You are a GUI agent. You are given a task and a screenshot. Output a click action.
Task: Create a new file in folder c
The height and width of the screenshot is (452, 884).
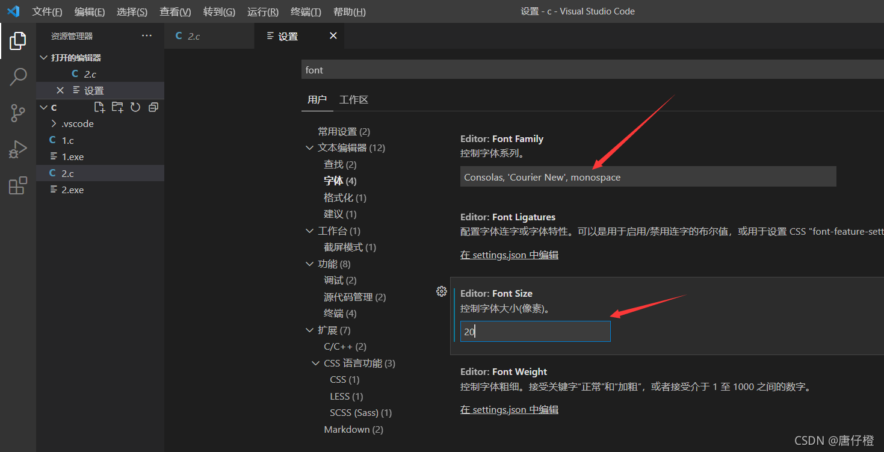(100, 107)
